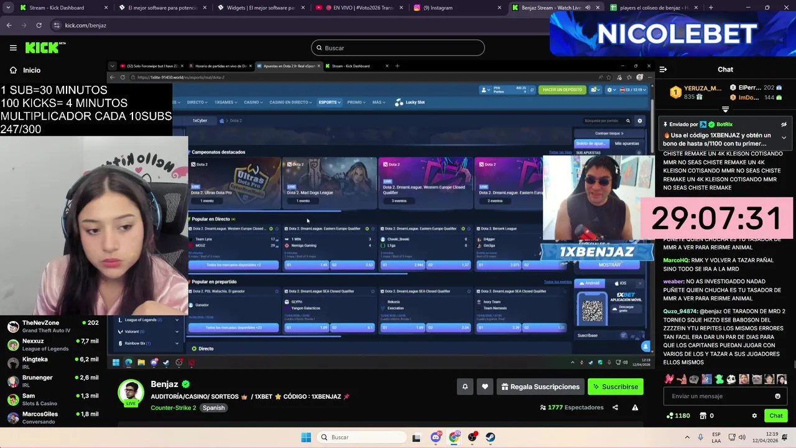This screenshot has width=796, height=448.
Task: Follow Benjaz with heart button
Action: click(x=485, y=387)
